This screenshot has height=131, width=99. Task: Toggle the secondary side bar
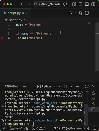[93, 4]
